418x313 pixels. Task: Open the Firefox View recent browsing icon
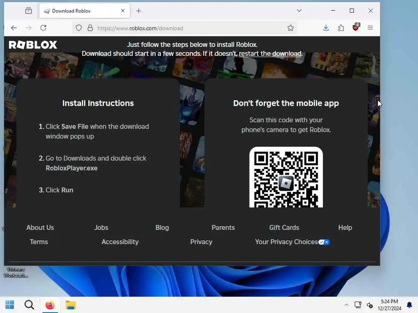tap(29, 11)
